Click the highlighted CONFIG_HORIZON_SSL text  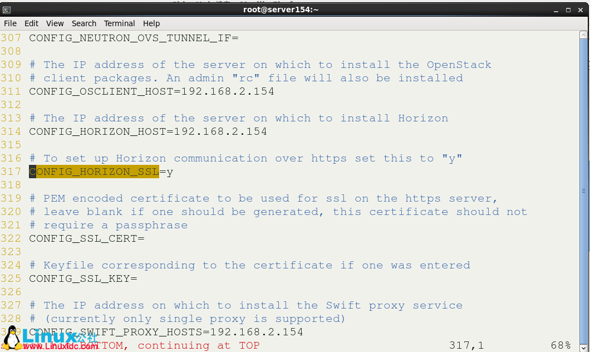click(x=94, y=172)
